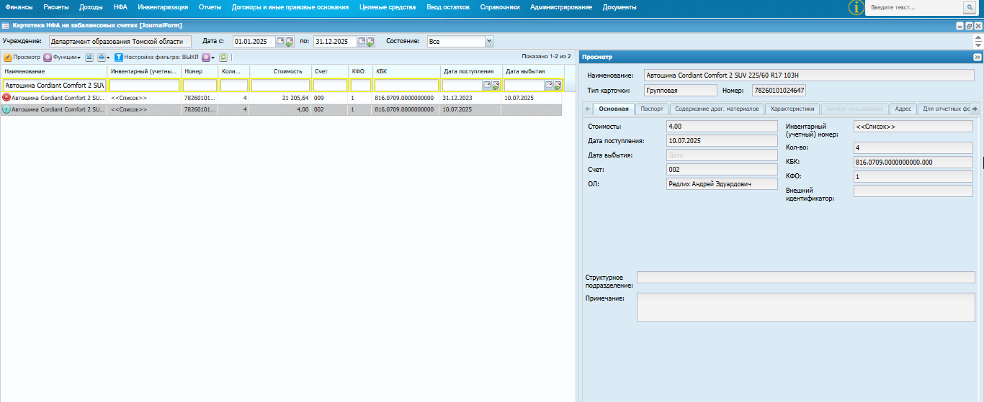Image resolution: width=984 pixels, height=402 pixels.
Task: Click the Учреждение field
Action: [120, 41]
